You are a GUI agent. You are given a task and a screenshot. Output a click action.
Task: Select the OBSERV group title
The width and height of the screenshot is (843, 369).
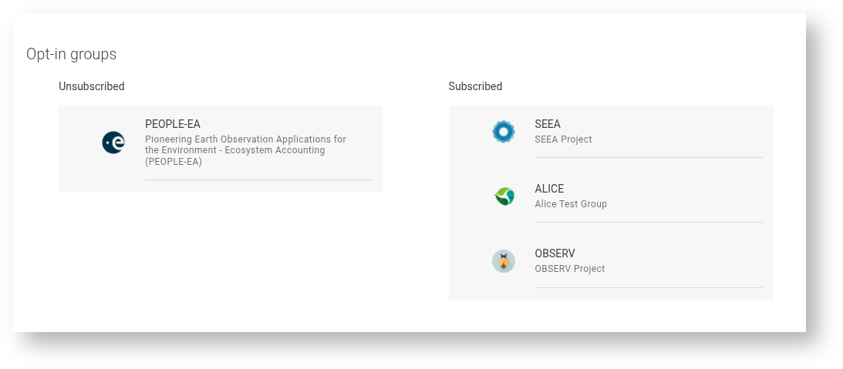[x=555, y=253]
